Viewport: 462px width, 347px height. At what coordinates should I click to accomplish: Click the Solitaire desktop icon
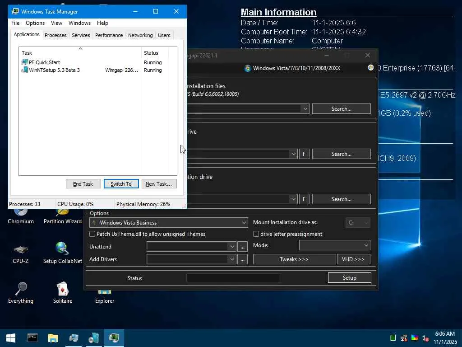[x=62, y=290]
